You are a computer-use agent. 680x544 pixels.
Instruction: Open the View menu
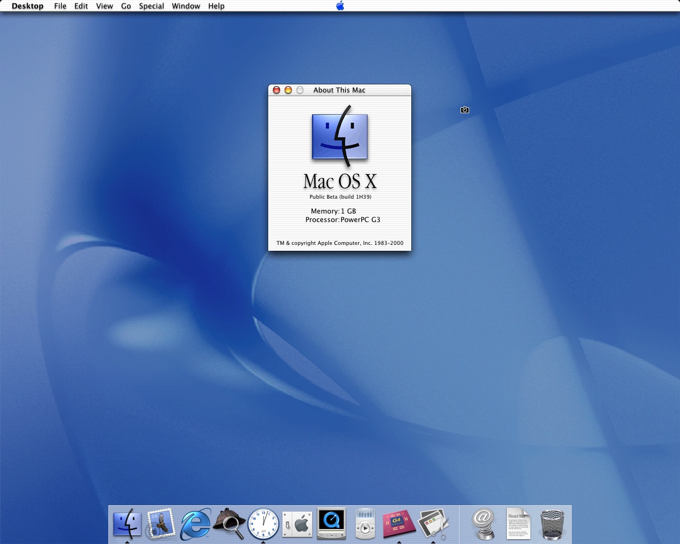click(105, 6)
